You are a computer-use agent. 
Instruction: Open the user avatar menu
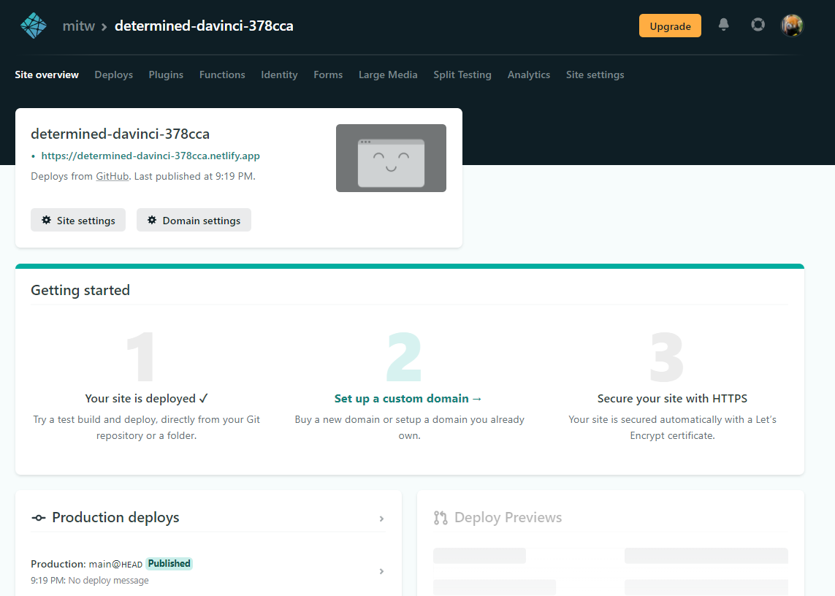[x=792, y=26]
